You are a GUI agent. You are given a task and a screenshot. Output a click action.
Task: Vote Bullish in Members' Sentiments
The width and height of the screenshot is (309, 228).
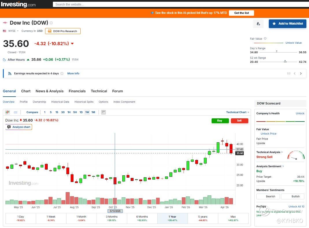(x=293, y=196)
